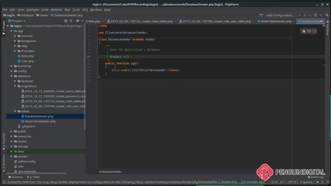This screenshot has width=331, height=186.
Task: Select .gitignore under database folder
Action: coord(28,126)
